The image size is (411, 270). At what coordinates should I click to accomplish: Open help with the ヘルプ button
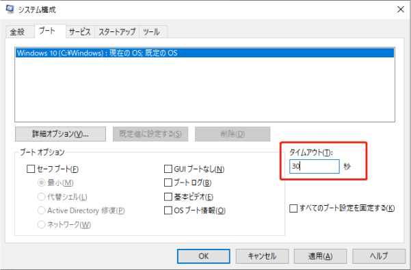379,256
